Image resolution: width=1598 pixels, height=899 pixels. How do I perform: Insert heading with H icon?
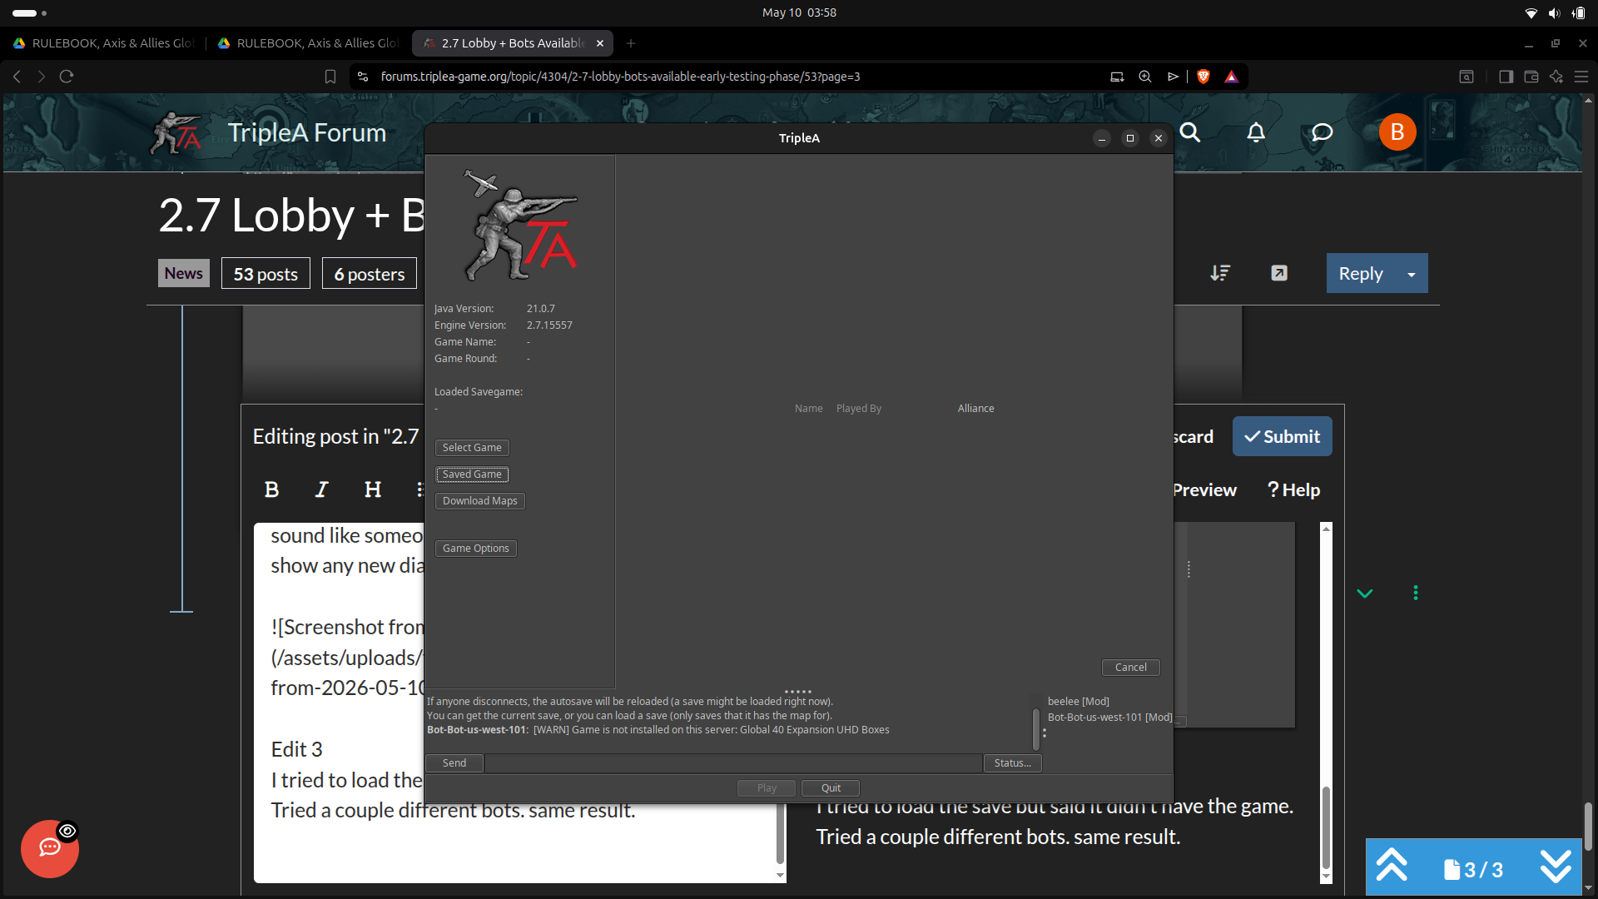[373, 489]
